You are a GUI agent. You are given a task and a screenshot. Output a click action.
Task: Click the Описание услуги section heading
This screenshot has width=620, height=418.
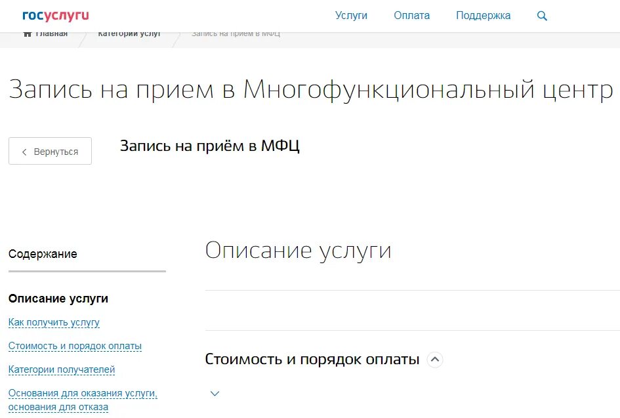click(299, 250)
